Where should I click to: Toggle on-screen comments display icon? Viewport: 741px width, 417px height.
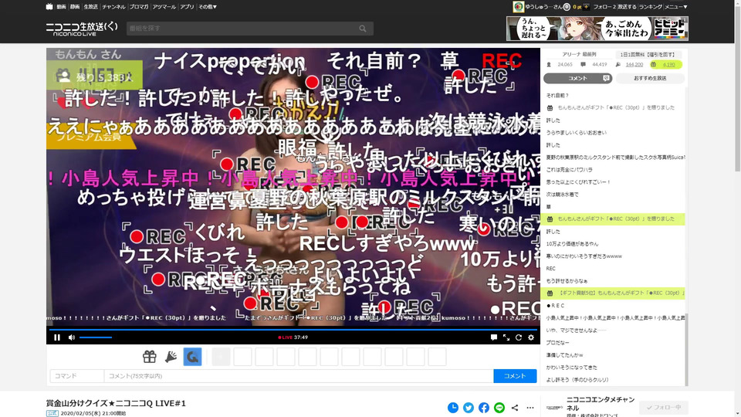pyautogui.click(x=493, y=337)
